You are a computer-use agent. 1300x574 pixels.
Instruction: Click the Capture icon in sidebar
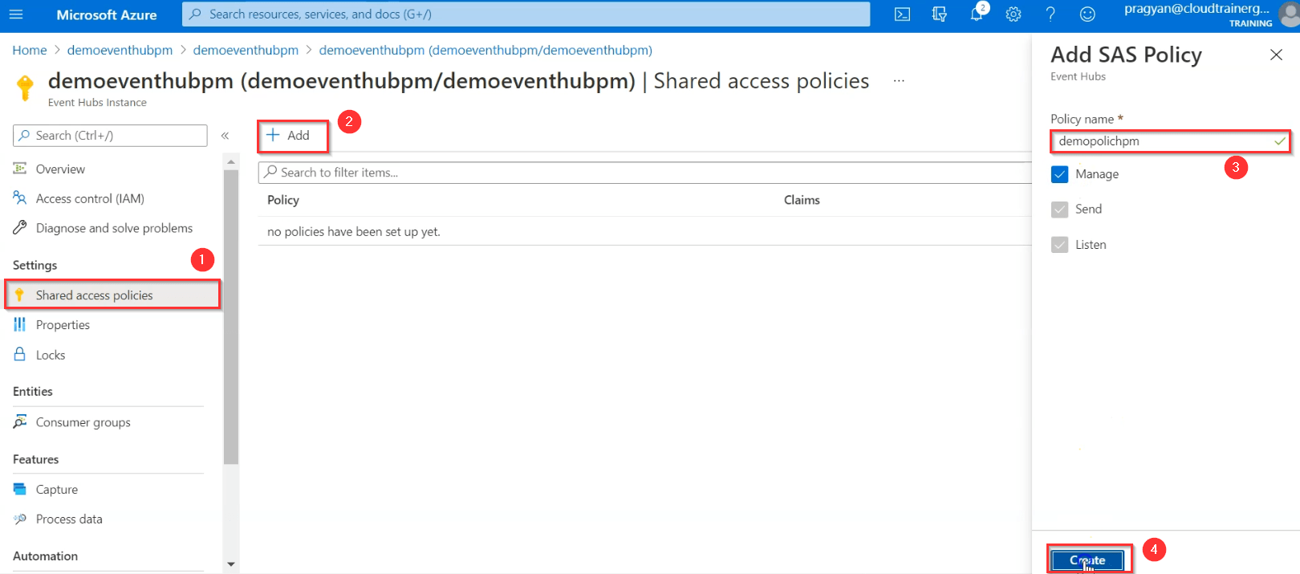coord(20,489)
